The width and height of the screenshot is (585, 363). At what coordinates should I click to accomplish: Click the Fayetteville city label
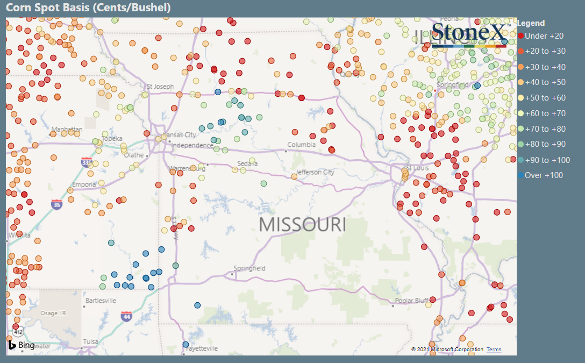(x=202, y=348)
